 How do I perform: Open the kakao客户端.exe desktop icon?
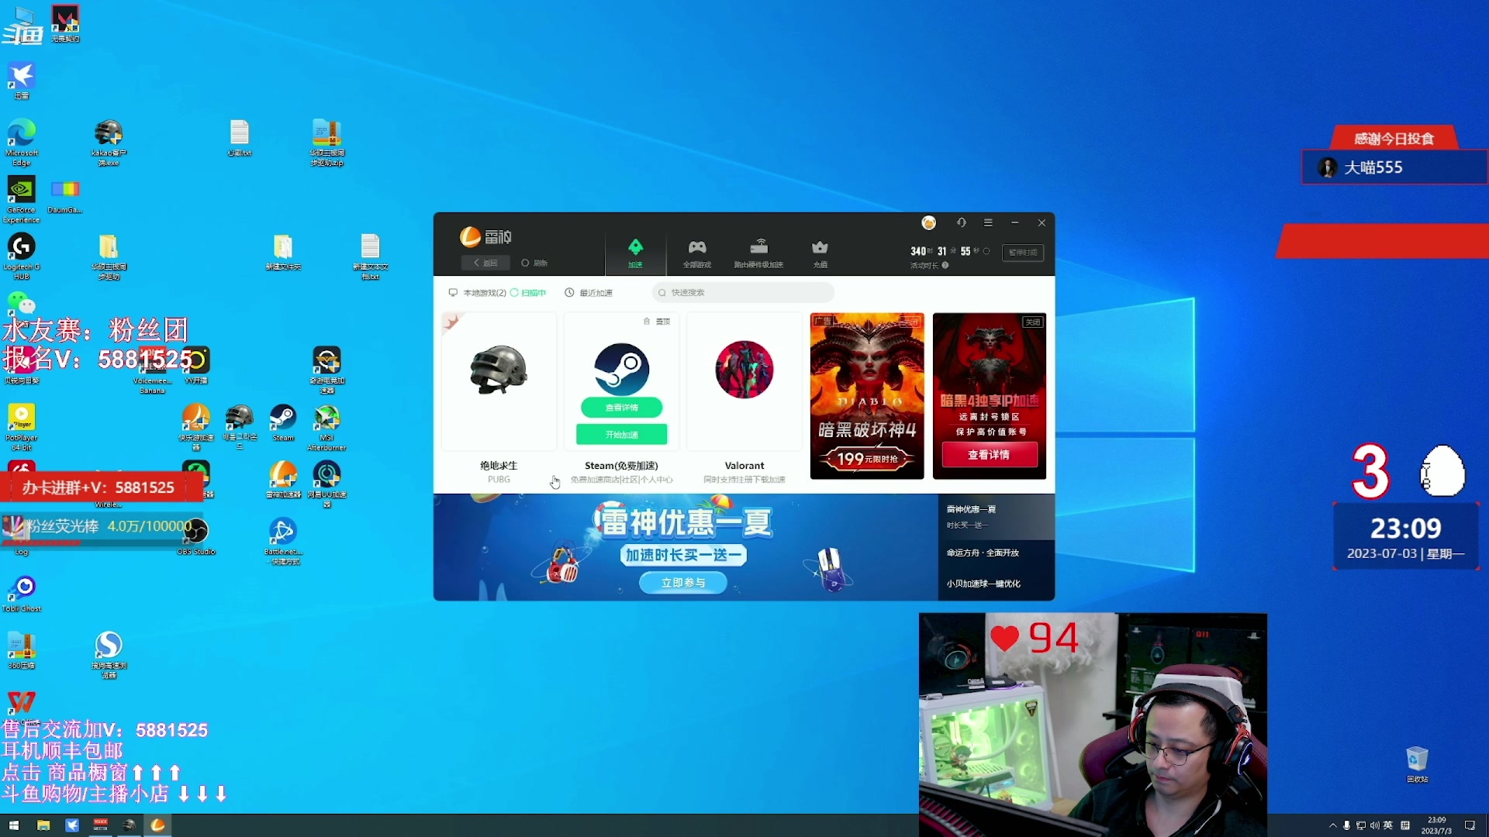[x=109, y=143]
